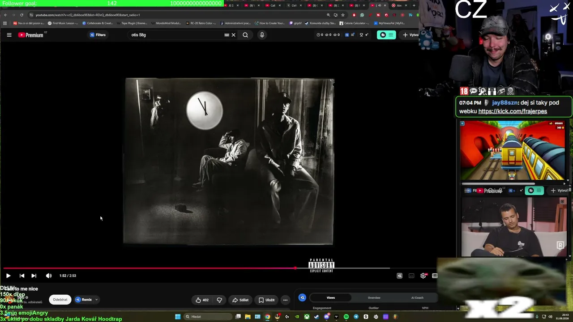
Task: Open the YouTube guide hamburger menu
Action: tap(9, 35)
